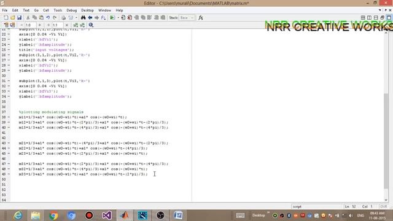Viewport: 393px width, 221px height.
Task: Create a new file with New icon
Action: (x=6, y=18)
